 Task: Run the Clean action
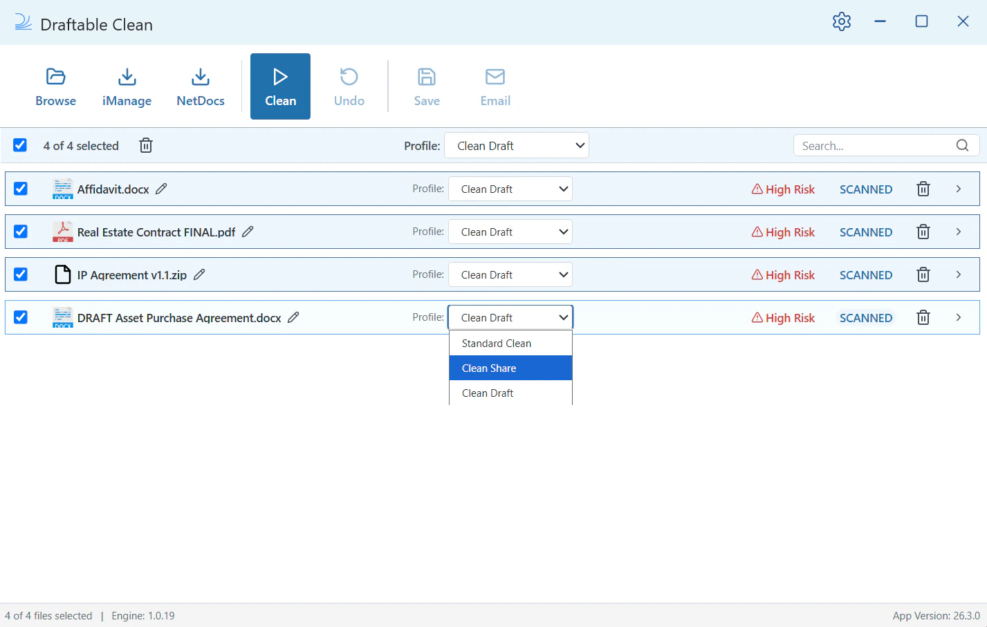(280, 86)
